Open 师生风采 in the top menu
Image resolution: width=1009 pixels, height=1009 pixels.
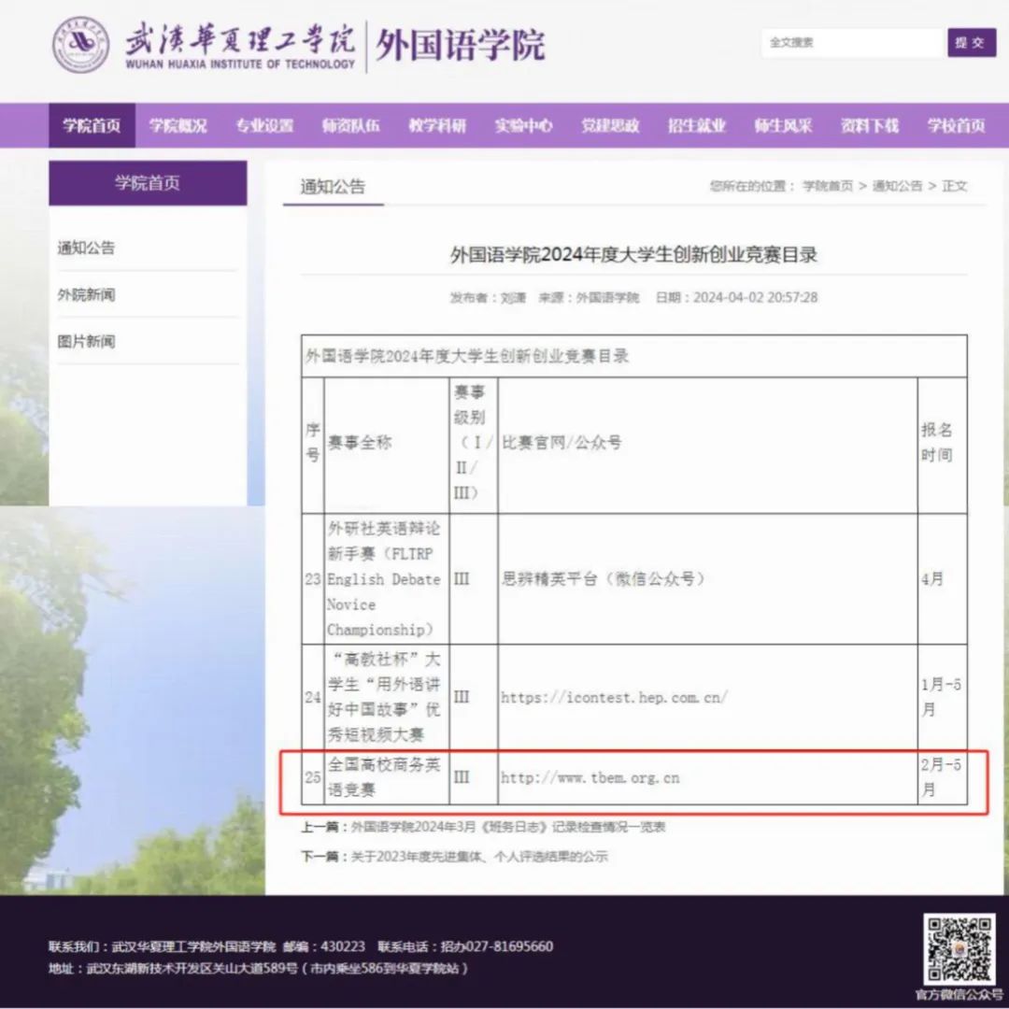[783, 126]
